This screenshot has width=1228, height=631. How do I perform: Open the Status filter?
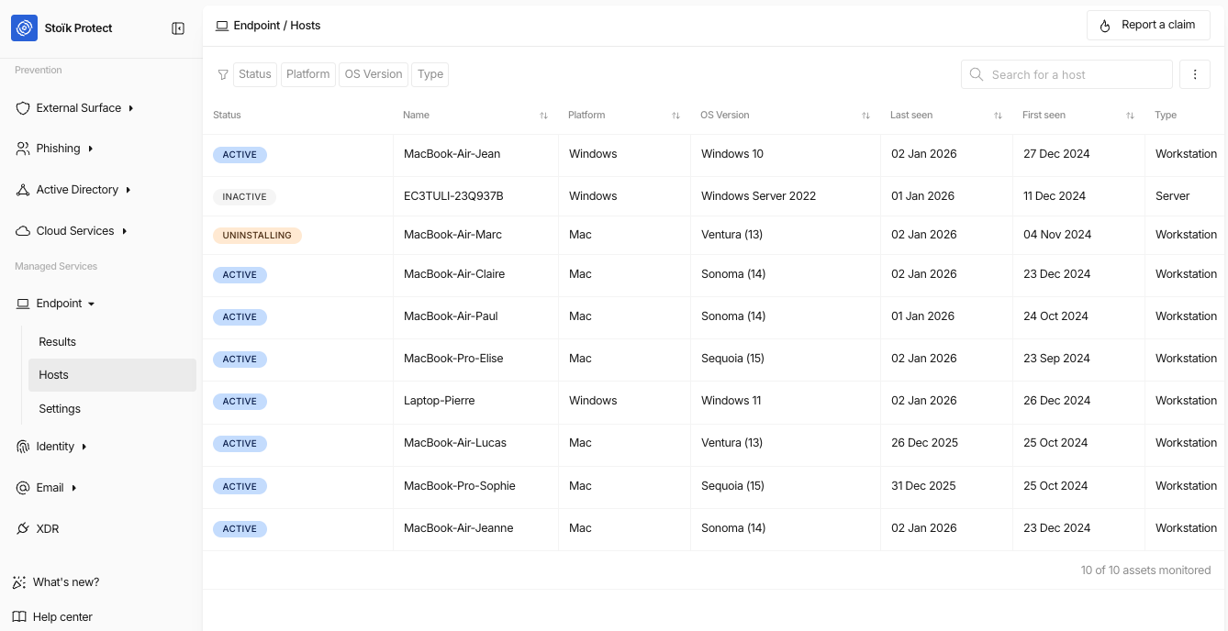255,74
